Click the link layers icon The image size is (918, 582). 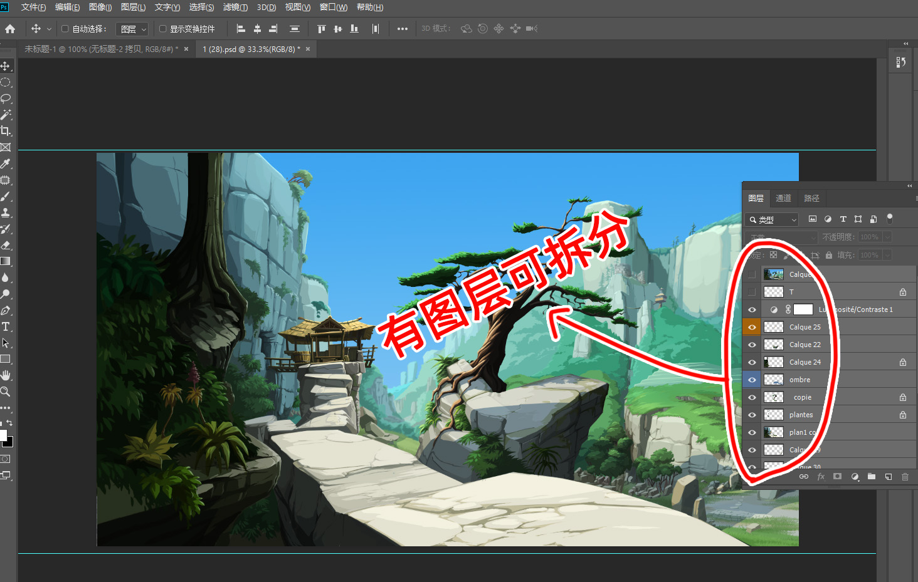[x=803, y=477]
